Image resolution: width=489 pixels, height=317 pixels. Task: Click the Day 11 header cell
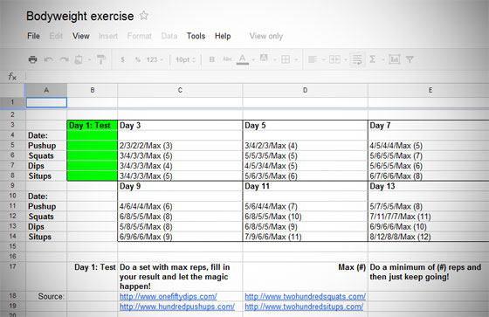(x=305, y=186)
